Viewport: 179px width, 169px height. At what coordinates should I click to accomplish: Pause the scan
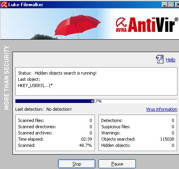(x=117, y=164)
